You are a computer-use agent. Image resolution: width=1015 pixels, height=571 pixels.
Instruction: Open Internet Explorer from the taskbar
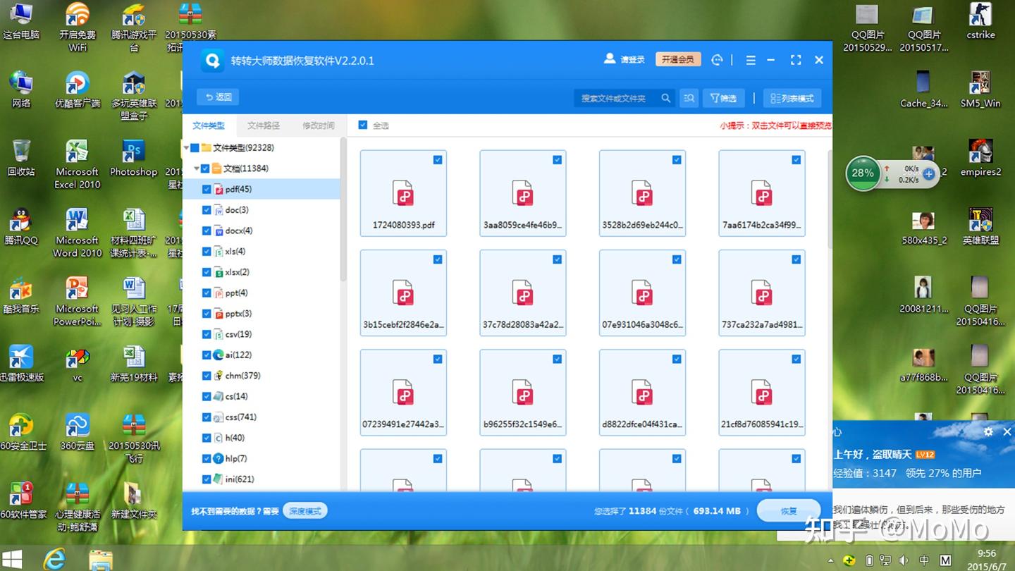(54, 559)
